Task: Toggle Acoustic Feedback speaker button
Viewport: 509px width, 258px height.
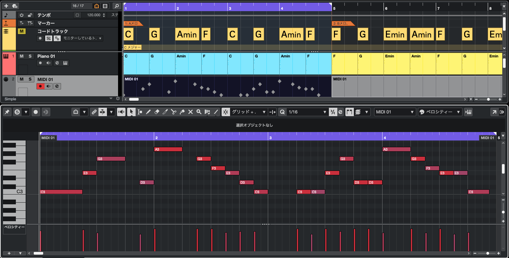Action: click(121, 112)
